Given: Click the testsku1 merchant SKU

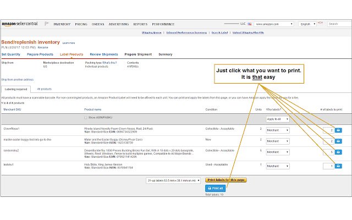Looking at the screenshot, I should click(9, 164).
